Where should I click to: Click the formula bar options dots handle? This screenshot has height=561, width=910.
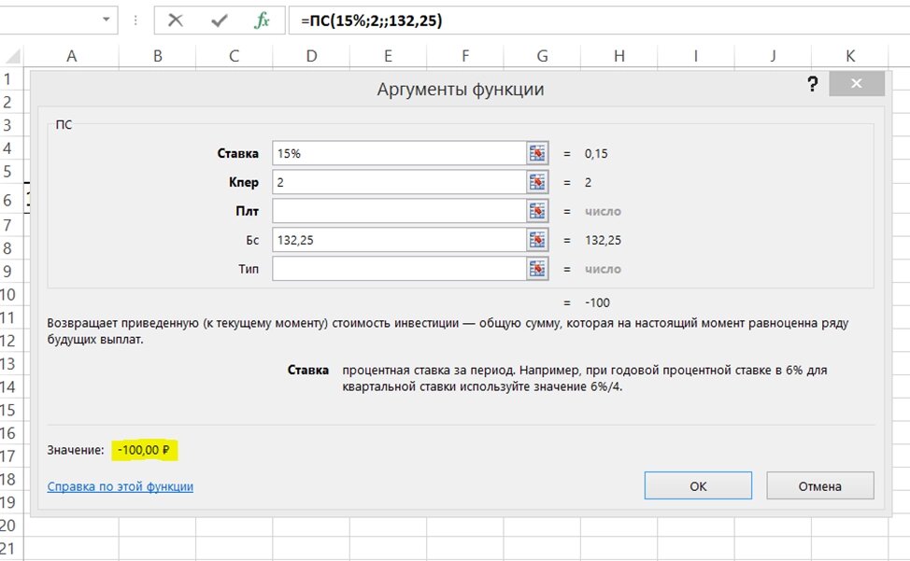135,21
